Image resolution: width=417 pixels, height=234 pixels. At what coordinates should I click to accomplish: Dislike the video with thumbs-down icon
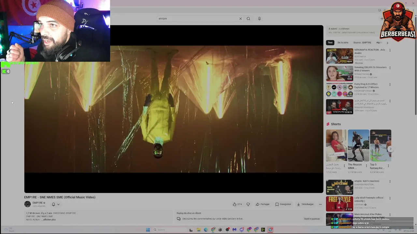[248, 204]
